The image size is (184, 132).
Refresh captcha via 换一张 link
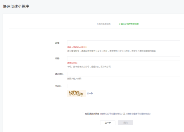pos(90,93)
